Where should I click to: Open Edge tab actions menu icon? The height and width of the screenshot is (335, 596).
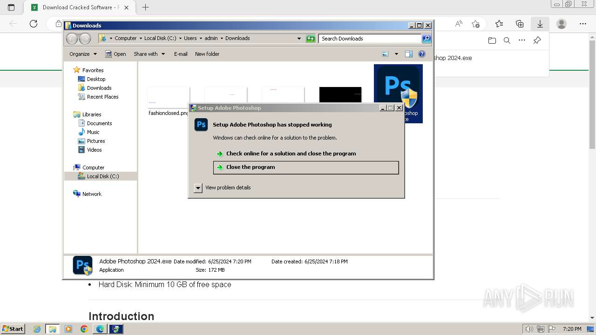coord(11,7)
